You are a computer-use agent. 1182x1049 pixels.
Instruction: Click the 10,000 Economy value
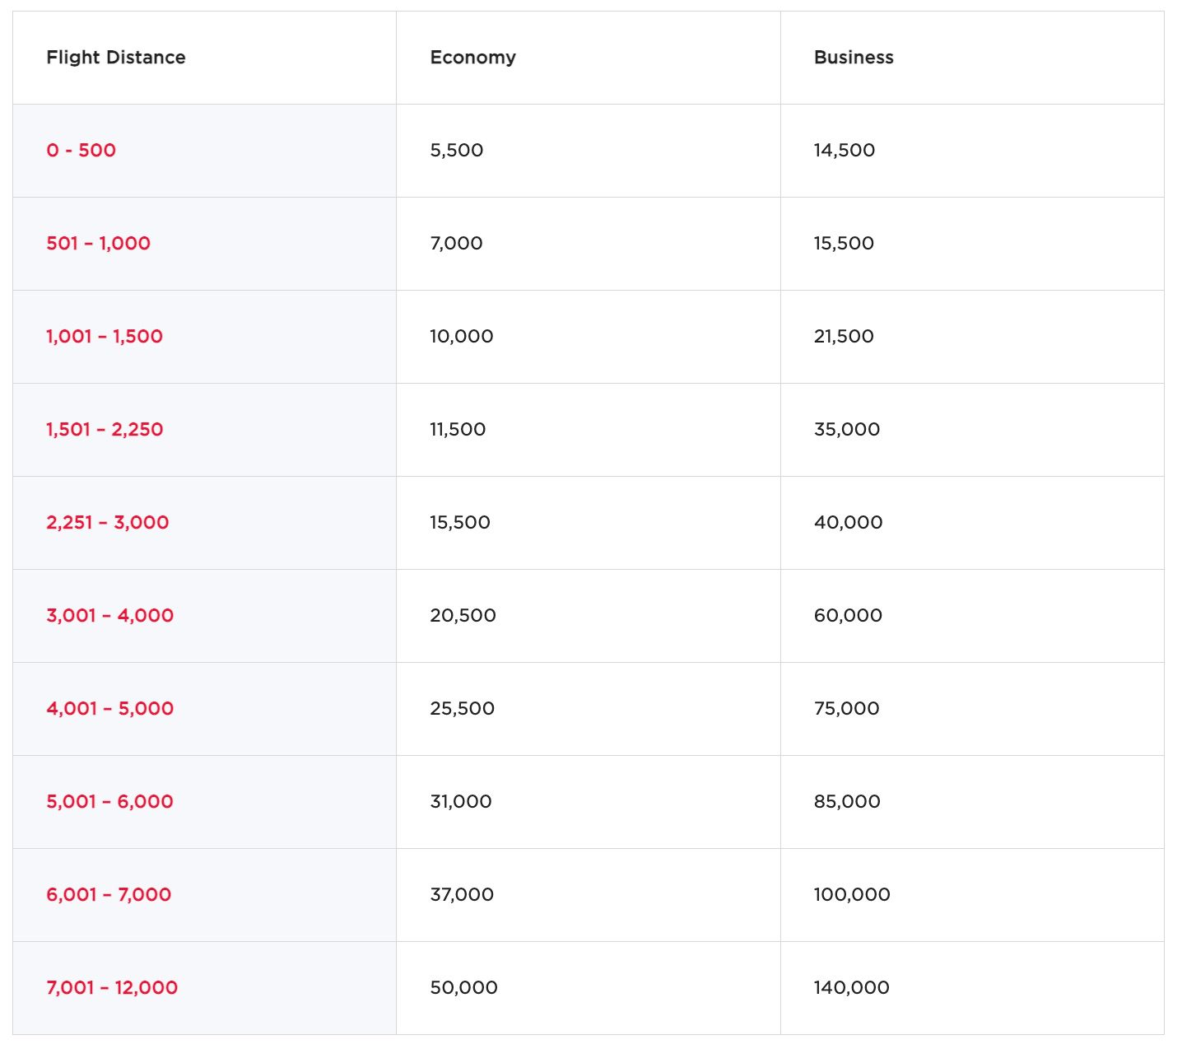(x=462, y=337)
